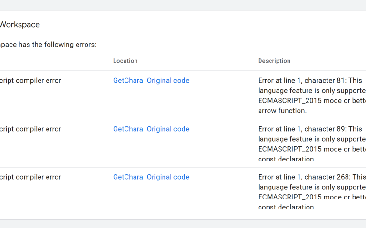Click the 'Error at line 1, character 81' text
Screen dimensions: 366x228
301,80
